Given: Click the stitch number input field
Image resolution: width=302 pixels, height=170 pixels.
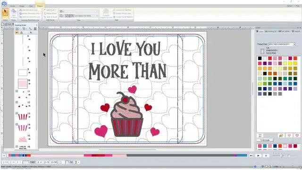Looking at the screenshot, I should point(26,162).
